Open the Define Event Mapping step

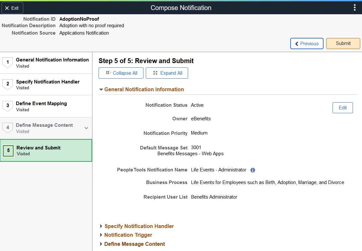pos(46,106)
